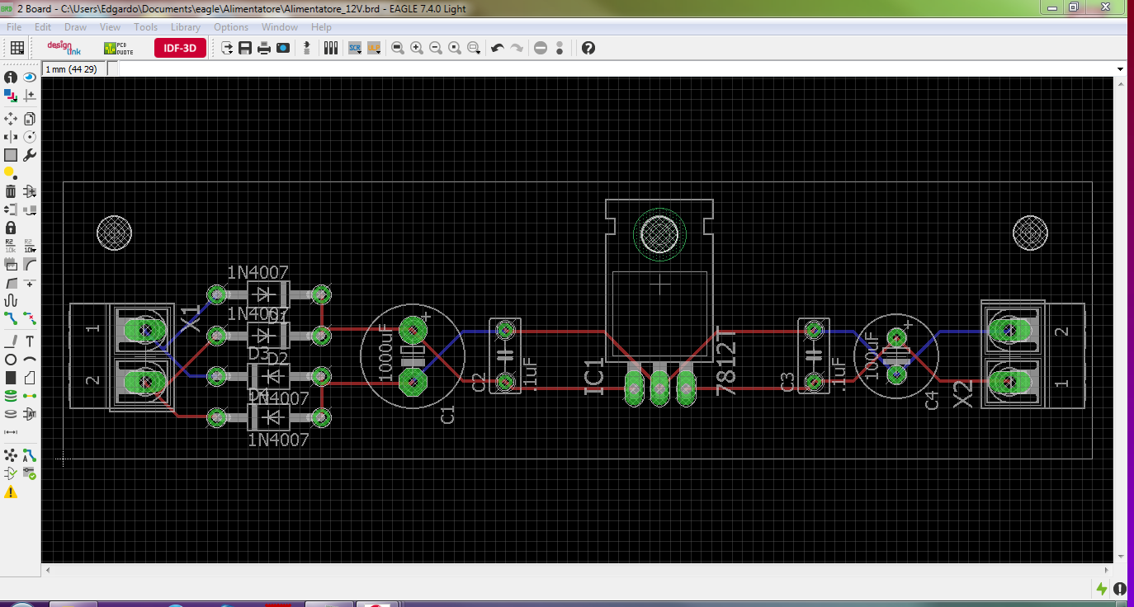This screenshot has width=1134, height=607.
Task: Open the View menu
Action: 110,27
